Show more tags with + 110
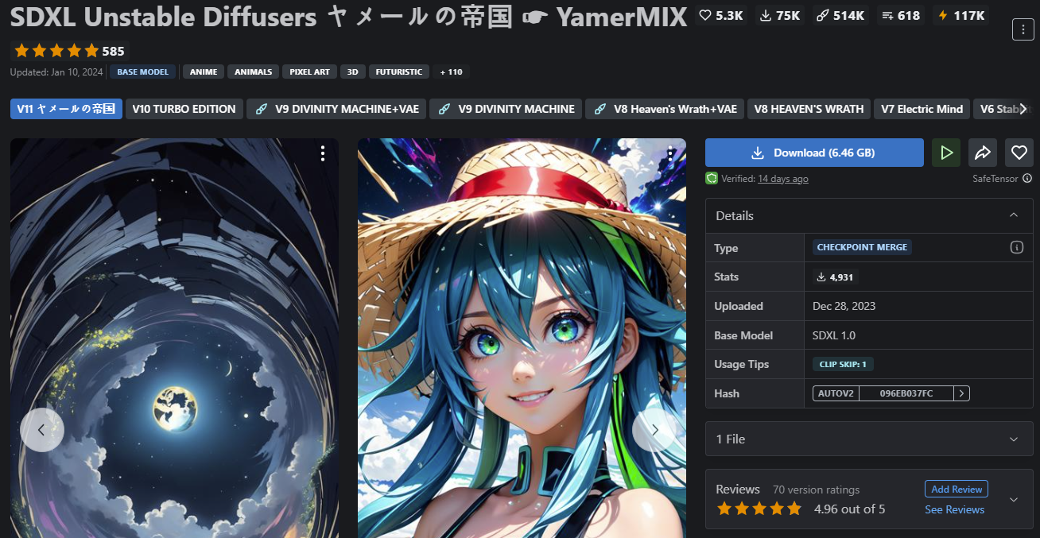 pos(450,72)
